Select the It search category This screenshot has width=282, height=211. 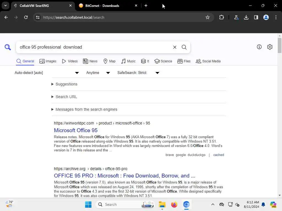pyautogui.click(x=145, y=61)
